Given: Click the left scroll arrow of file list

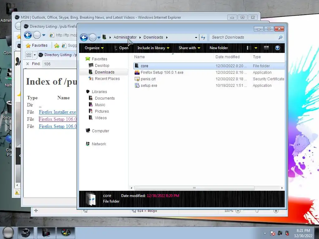Looking at the screenshot, I should pos(131,188).
